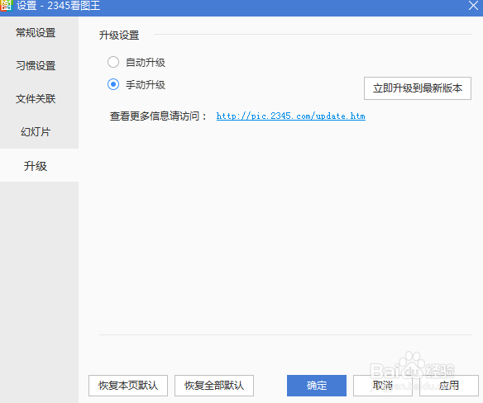This screenshot has height=403, width=483.
Task: Select the 自动升级 radio button
Action: [x=113, y=62]
